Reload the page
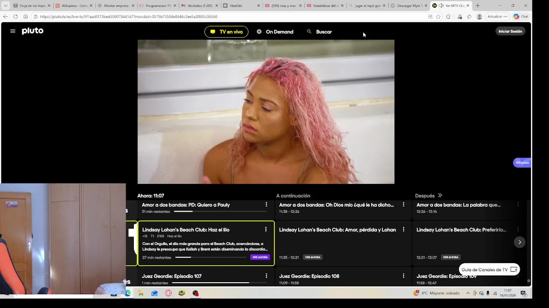Image resolution: width=549 pixels, height=308 pixels. 15,17
